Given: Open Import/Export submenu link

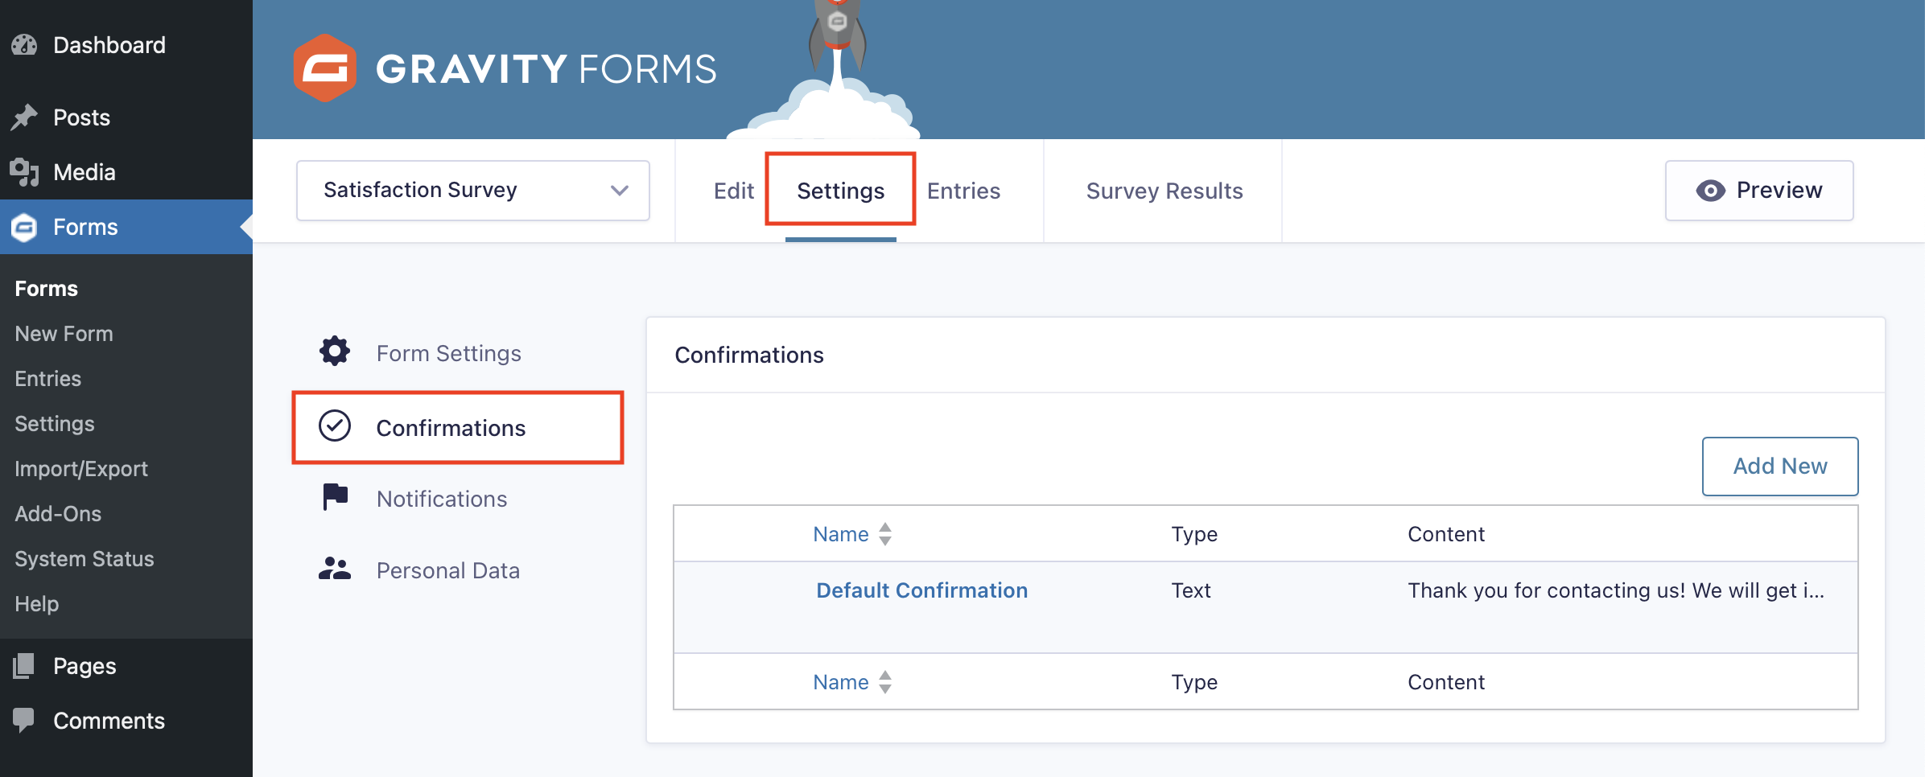Looking at the screenshot, I should (81, 469).
